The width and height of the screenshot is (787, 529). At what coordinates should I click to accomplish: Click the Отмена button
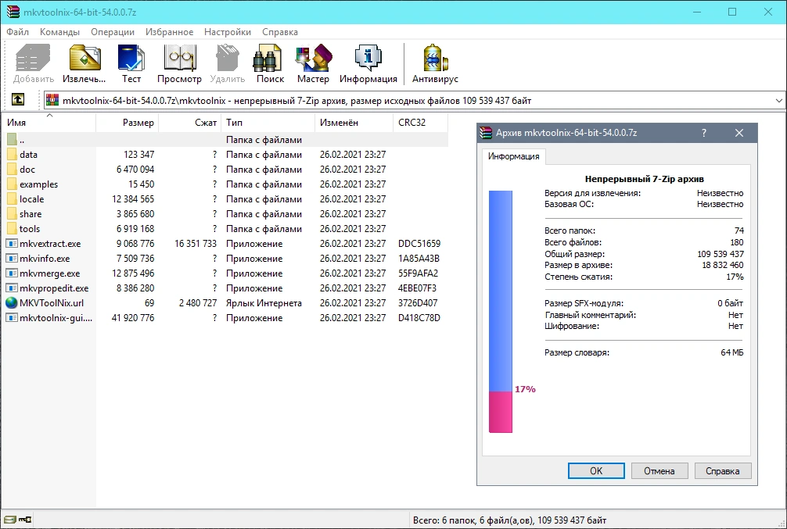[x=659, y=471]
